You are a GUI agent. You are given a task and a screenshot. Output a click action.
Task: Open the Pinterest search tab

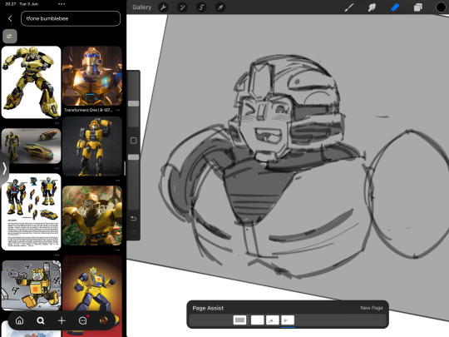[x=41, y=320]
